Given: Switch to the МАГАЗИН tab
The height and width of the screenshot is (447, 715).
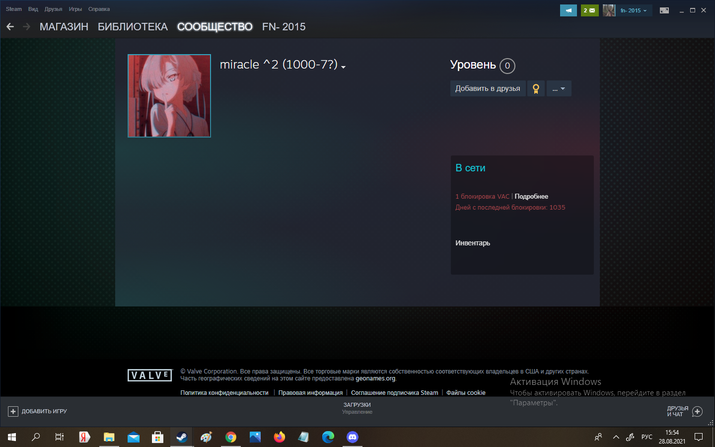Looking at the screenshot, I should pyautogui.click(x=64, y=26).
